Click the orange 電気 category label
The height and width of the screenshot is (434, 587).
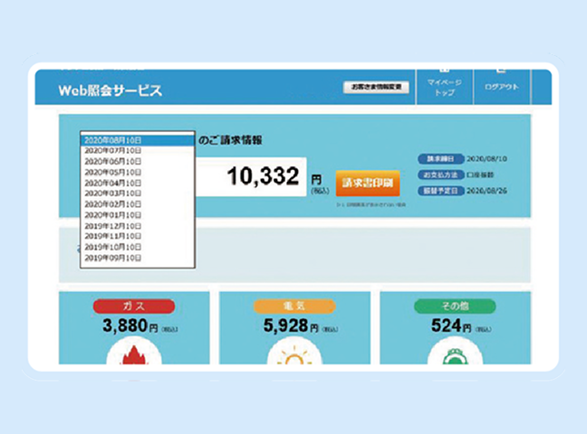pos(294,307)
